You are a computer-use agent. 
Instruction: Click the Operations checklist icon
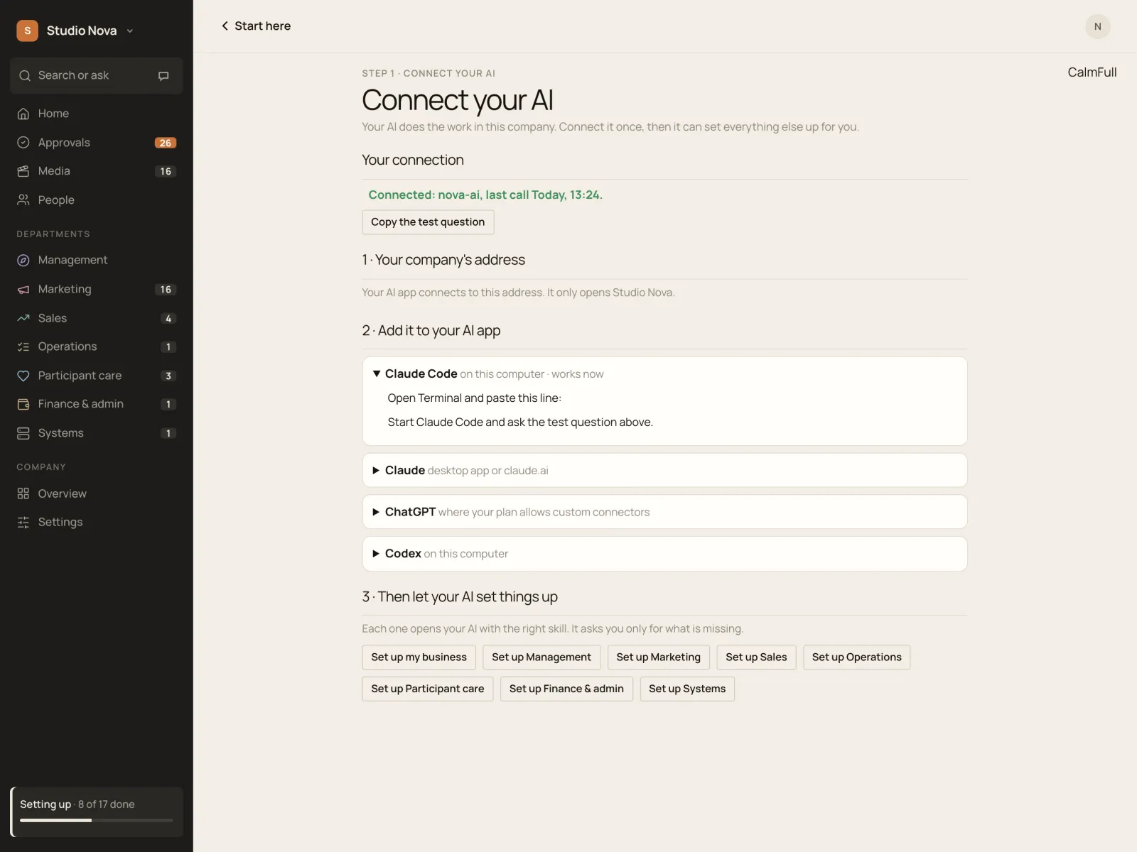pyautogui.click(x=23, y=346)
